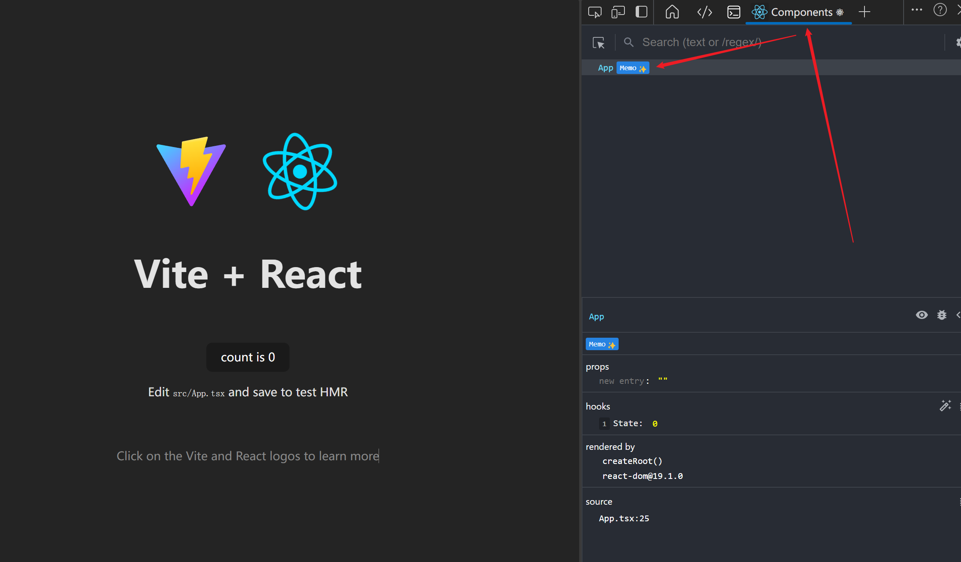Inspect the matching DOM element via eye icon
Screen dimensions: 961x562
[922, 315]
